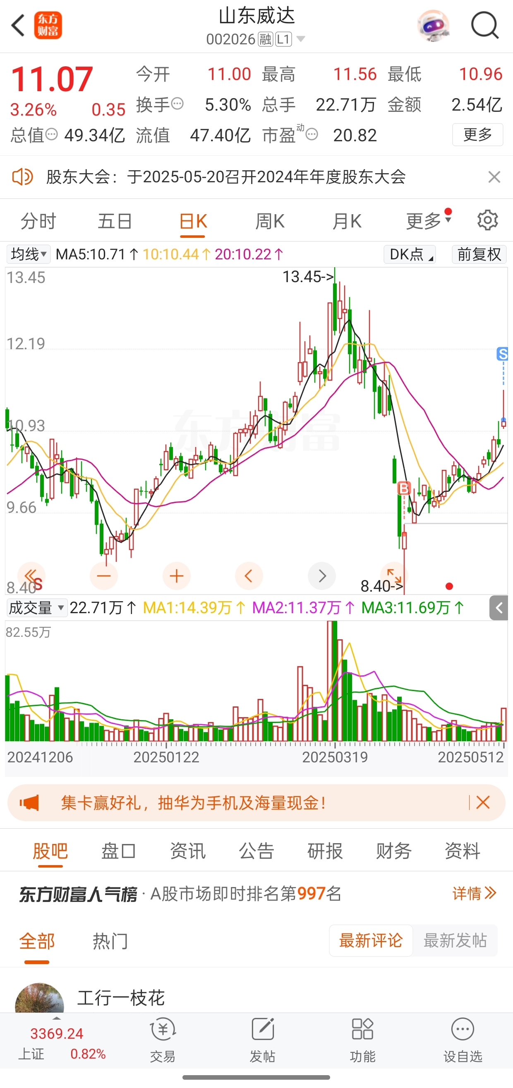Open stock search magnifier

(485, 25)
